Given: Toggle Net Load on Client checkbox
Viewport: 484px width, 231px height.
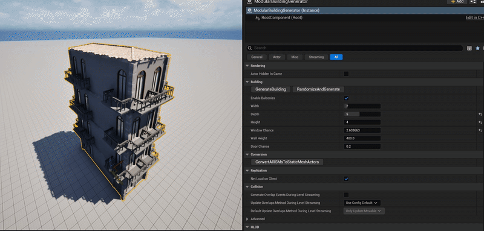Looking at the screenshot, I should coord(346,179).
